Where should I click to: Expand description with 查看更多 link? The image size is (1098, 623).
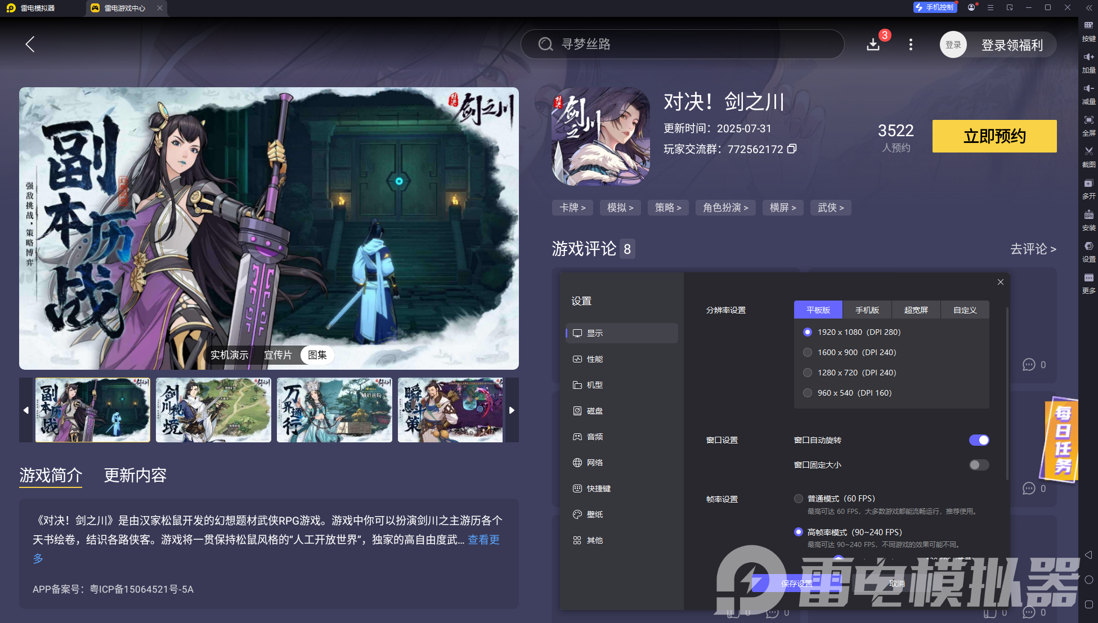point(483,540)
